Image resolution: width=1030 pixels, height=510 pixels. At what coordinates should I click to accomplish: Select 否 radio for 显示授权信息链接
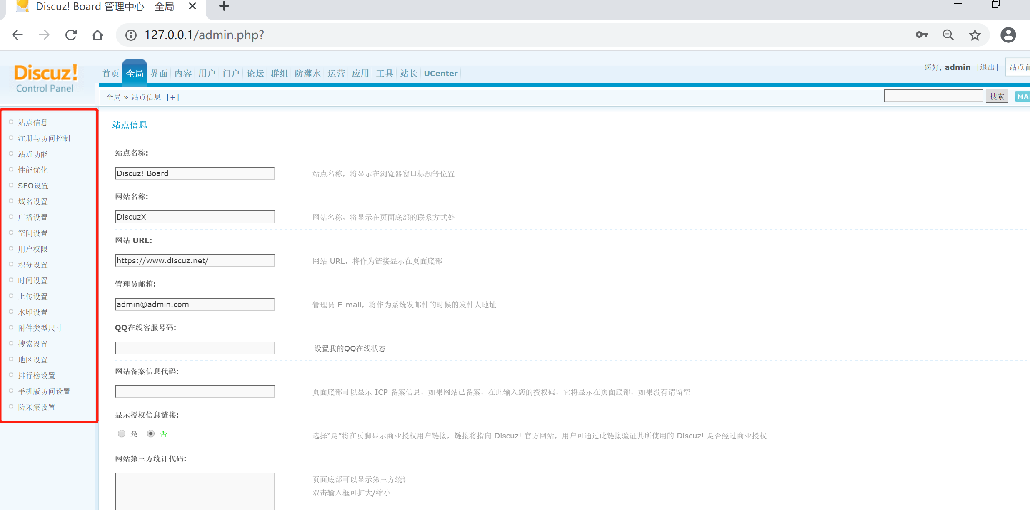click(x=151, y=434)
